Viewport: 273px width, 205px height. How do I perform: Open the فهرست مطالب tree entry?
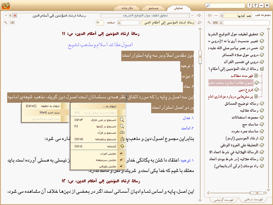[242, 76]
